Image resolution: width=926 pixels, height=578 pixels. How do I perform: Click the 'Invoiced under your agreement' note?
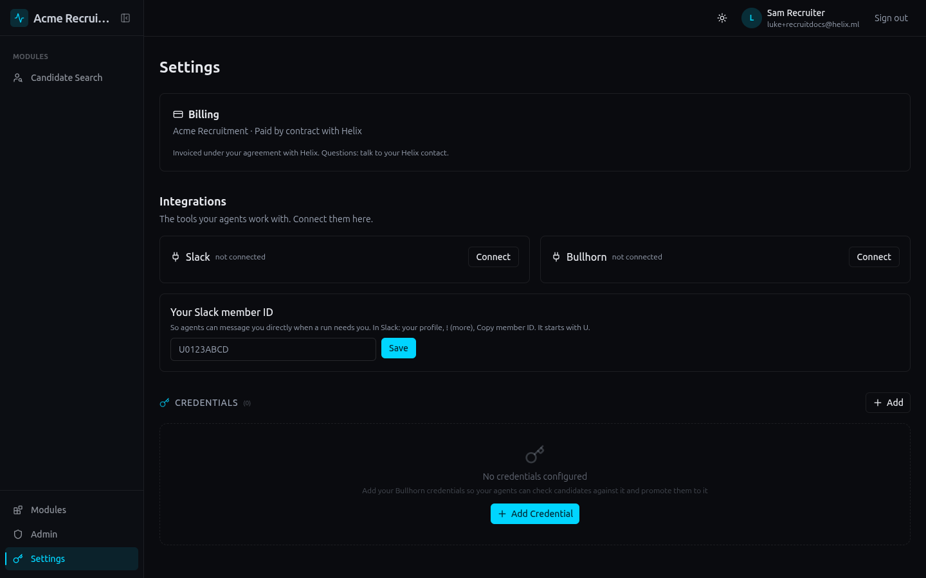click(x=311, y=153)
